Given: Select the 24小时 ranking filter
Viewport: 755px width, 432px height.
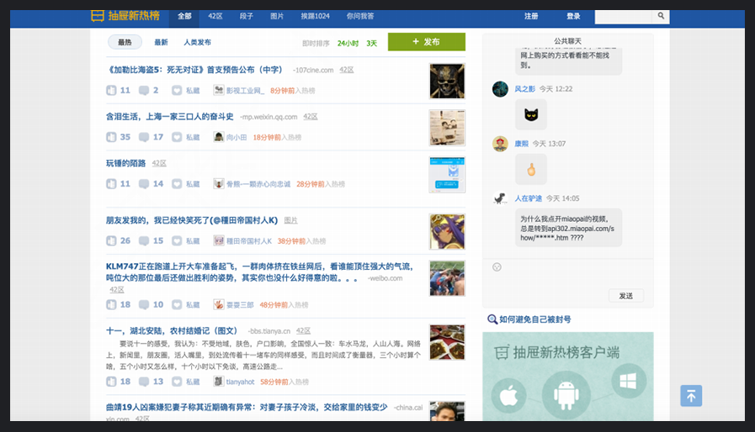Looking at the screenshot, I should click(x=348, y=43).
